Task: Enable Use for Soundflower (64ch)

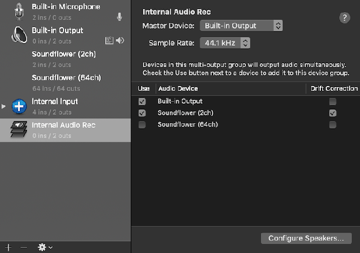Action: click(x=142, y=124)
